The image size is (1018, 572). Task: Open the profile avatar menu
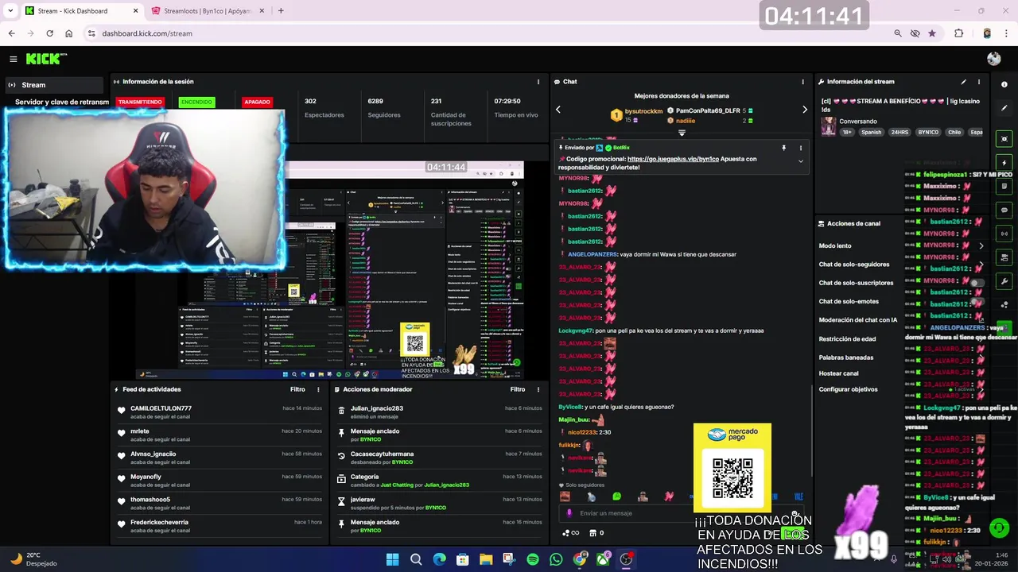pyautogui.click(x=993, y=59)
